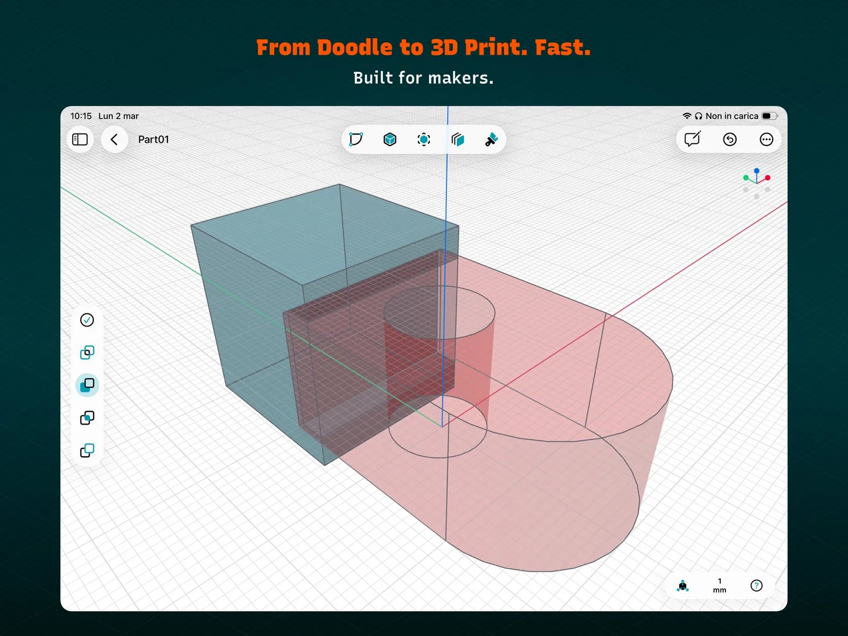848x636 pixels.
Task: Go back with the chevron button
Action: click(x=114, y=139)
